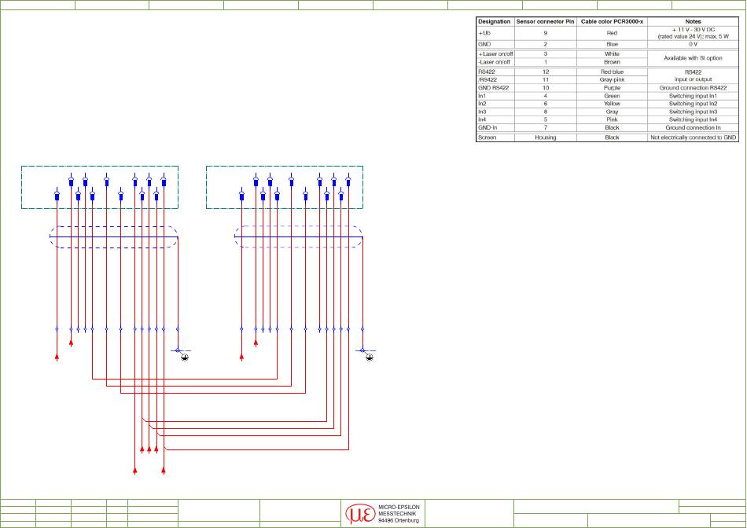Click the 'Green' cable color cell
The width and height of the screenshot is (747, 528).
612,96
